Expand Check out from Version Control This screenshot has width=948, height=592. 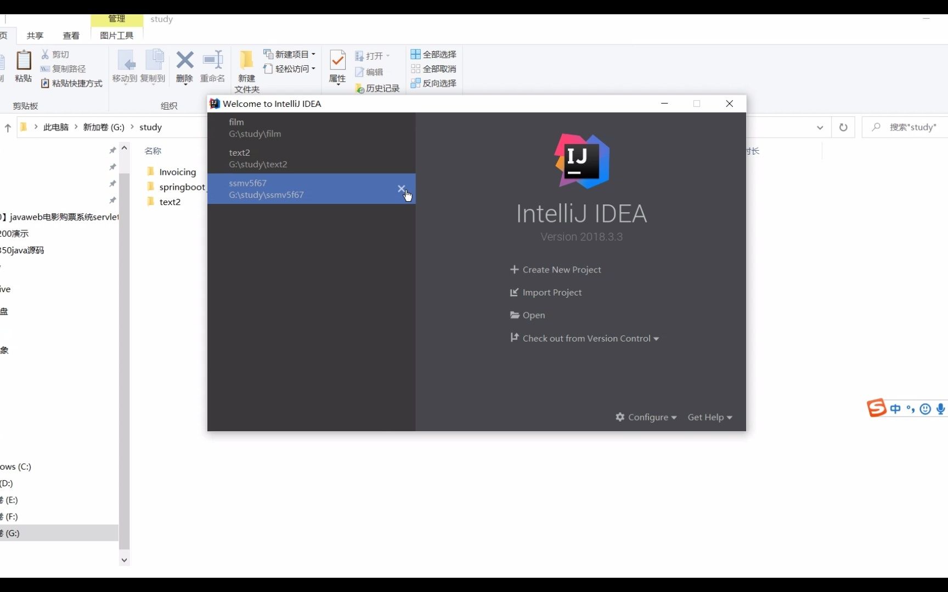pos(585,338)
